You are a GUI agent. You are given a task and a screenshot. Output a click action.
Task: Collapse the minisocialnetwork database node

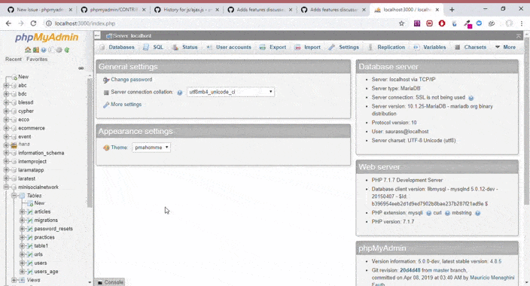[6, 187]
